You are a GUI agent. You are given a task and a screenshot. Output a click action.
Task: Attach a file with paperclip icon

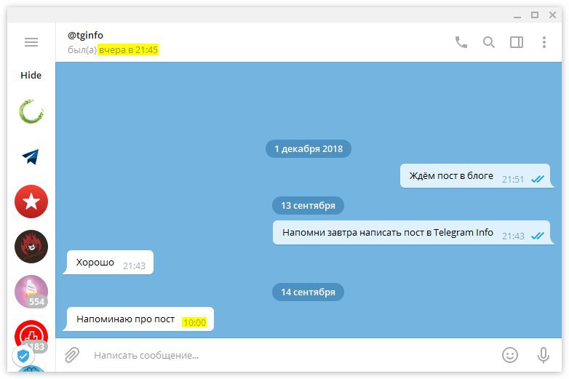tap(72, 355)
